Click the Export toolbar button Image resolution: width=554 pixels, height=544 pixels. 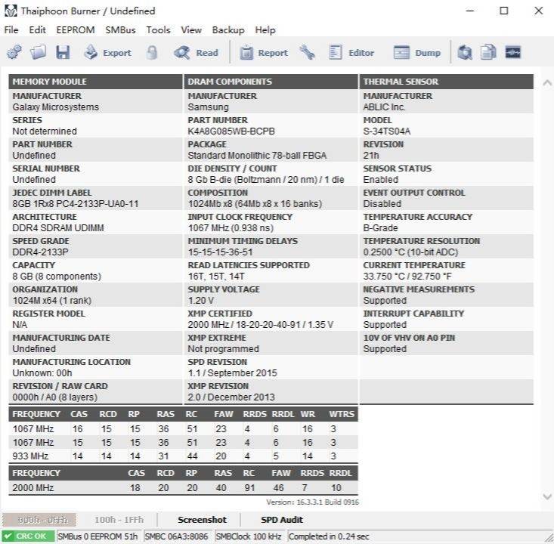107,52
